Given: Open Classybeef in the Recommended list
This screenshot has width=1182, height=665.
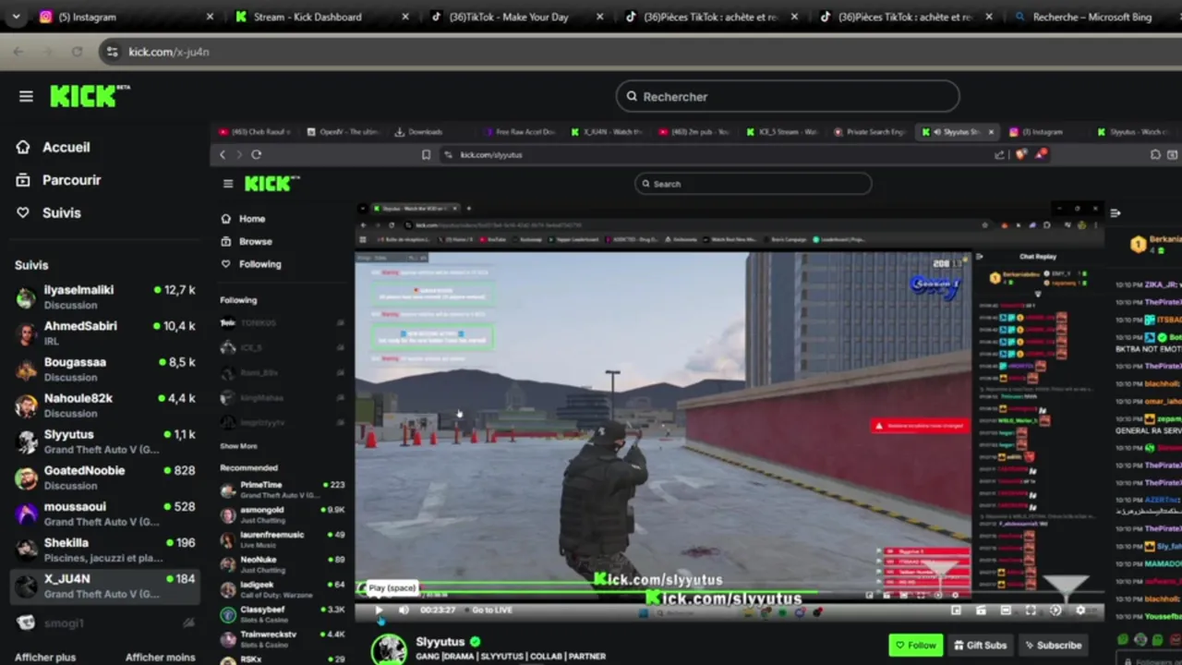Looking at the screenshot, I should point(283,614).
